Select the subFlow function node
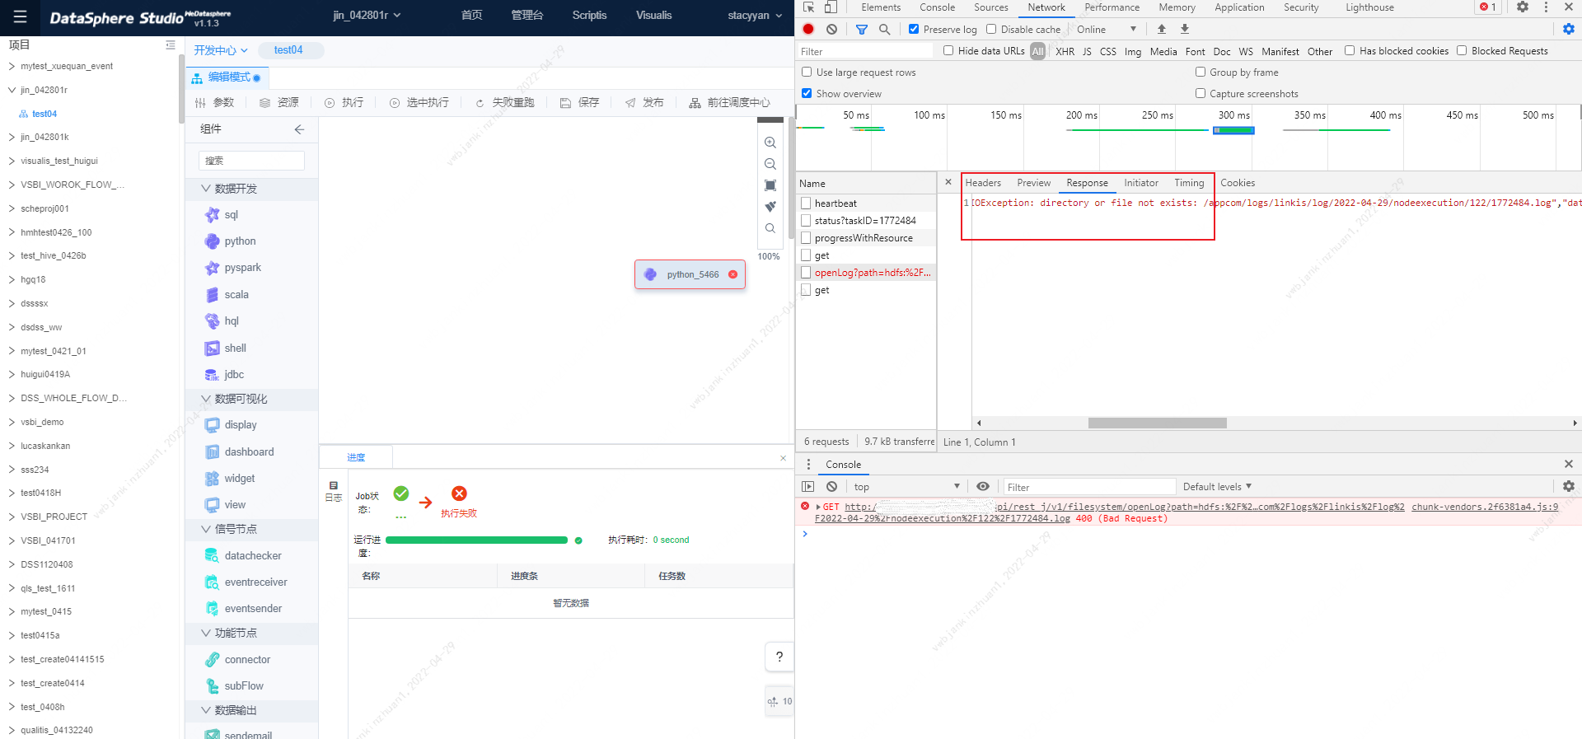The height and width of the screenshot is (739, 1582). pos(235,686)
